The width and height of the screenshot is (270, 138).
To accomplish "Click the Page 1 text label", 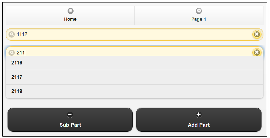I will (199, 19).
